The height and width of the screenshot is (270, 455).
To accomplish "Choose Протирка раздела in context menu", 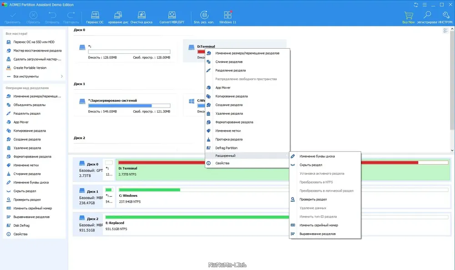I will pos(247,139).
